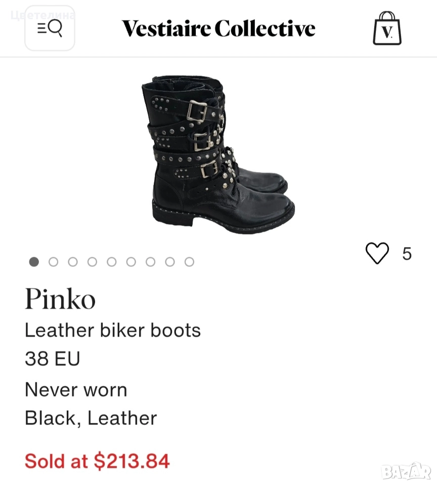Select the sixth image dot

(x=131, y=262)
